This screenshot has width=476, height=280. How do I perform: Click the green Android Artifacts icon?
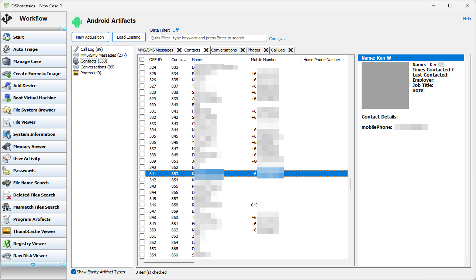point(77,22)
